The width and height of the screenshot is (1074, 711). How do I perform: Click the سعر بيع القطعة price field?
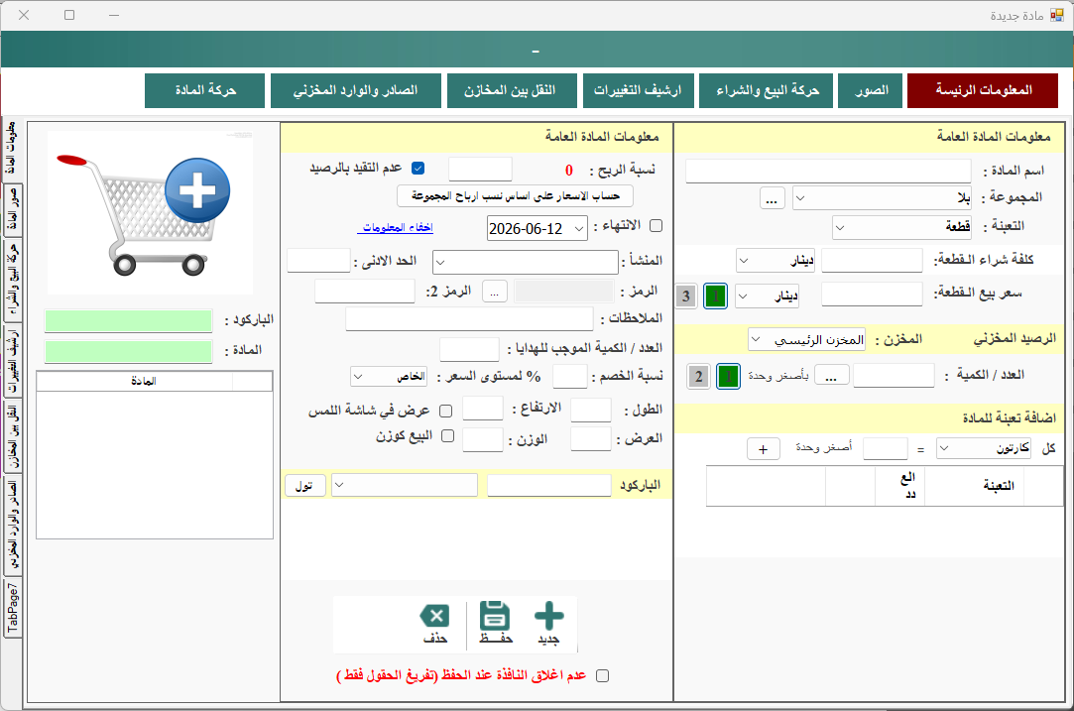point(872,295)
